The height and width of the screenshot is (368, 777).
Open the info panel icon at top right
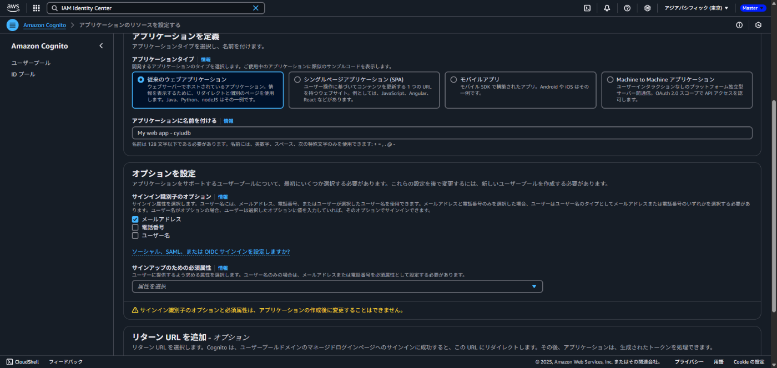(x=739, y=25)
